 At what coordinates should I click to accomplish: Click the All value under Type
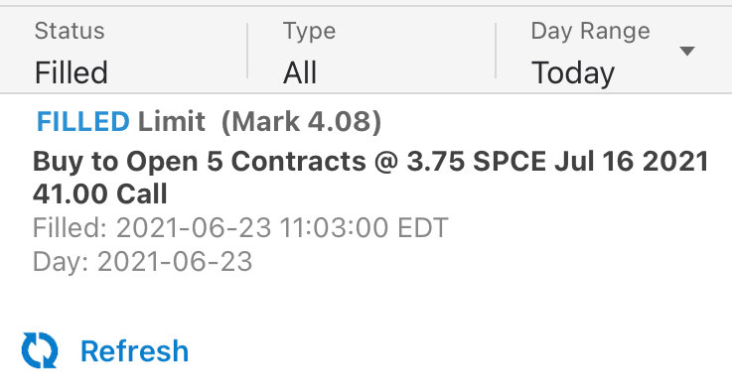(300, 72)
